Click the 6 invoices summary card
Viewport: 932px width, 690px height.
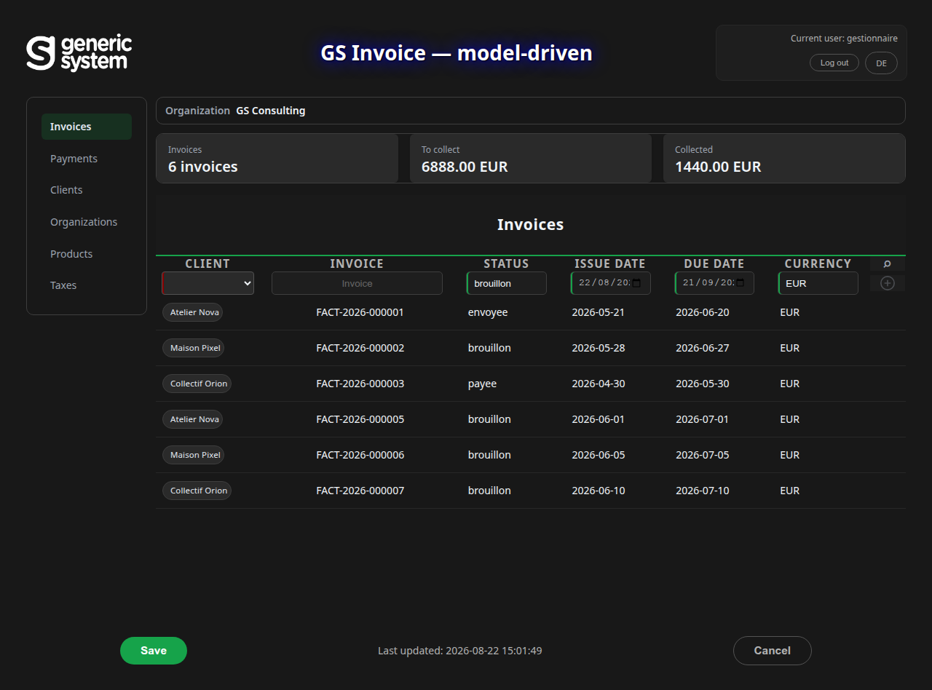point(277,158)
